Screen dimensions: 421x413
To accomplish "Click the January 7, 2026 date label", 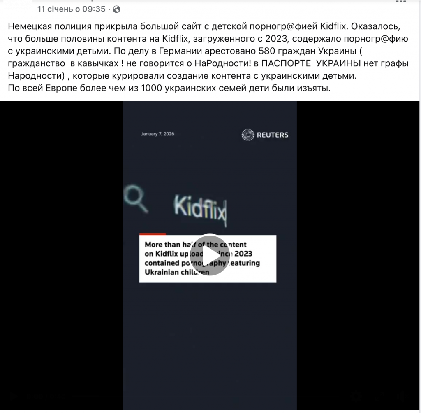I will 157,134.
